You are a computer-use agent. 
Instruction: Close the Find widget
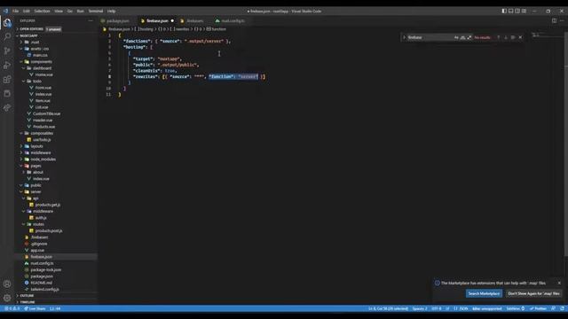point(521,37)
